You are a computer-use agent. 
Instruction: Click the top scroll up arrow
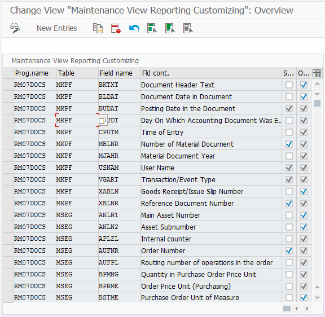pos(317,84)
